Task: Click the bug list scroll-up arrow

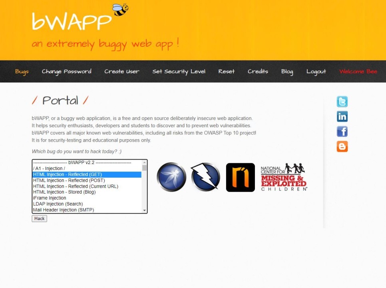Action: click(145, 162)
